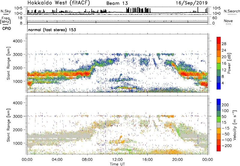
Task: Click the 'Beam 13' label
Action: pos(117,3)
